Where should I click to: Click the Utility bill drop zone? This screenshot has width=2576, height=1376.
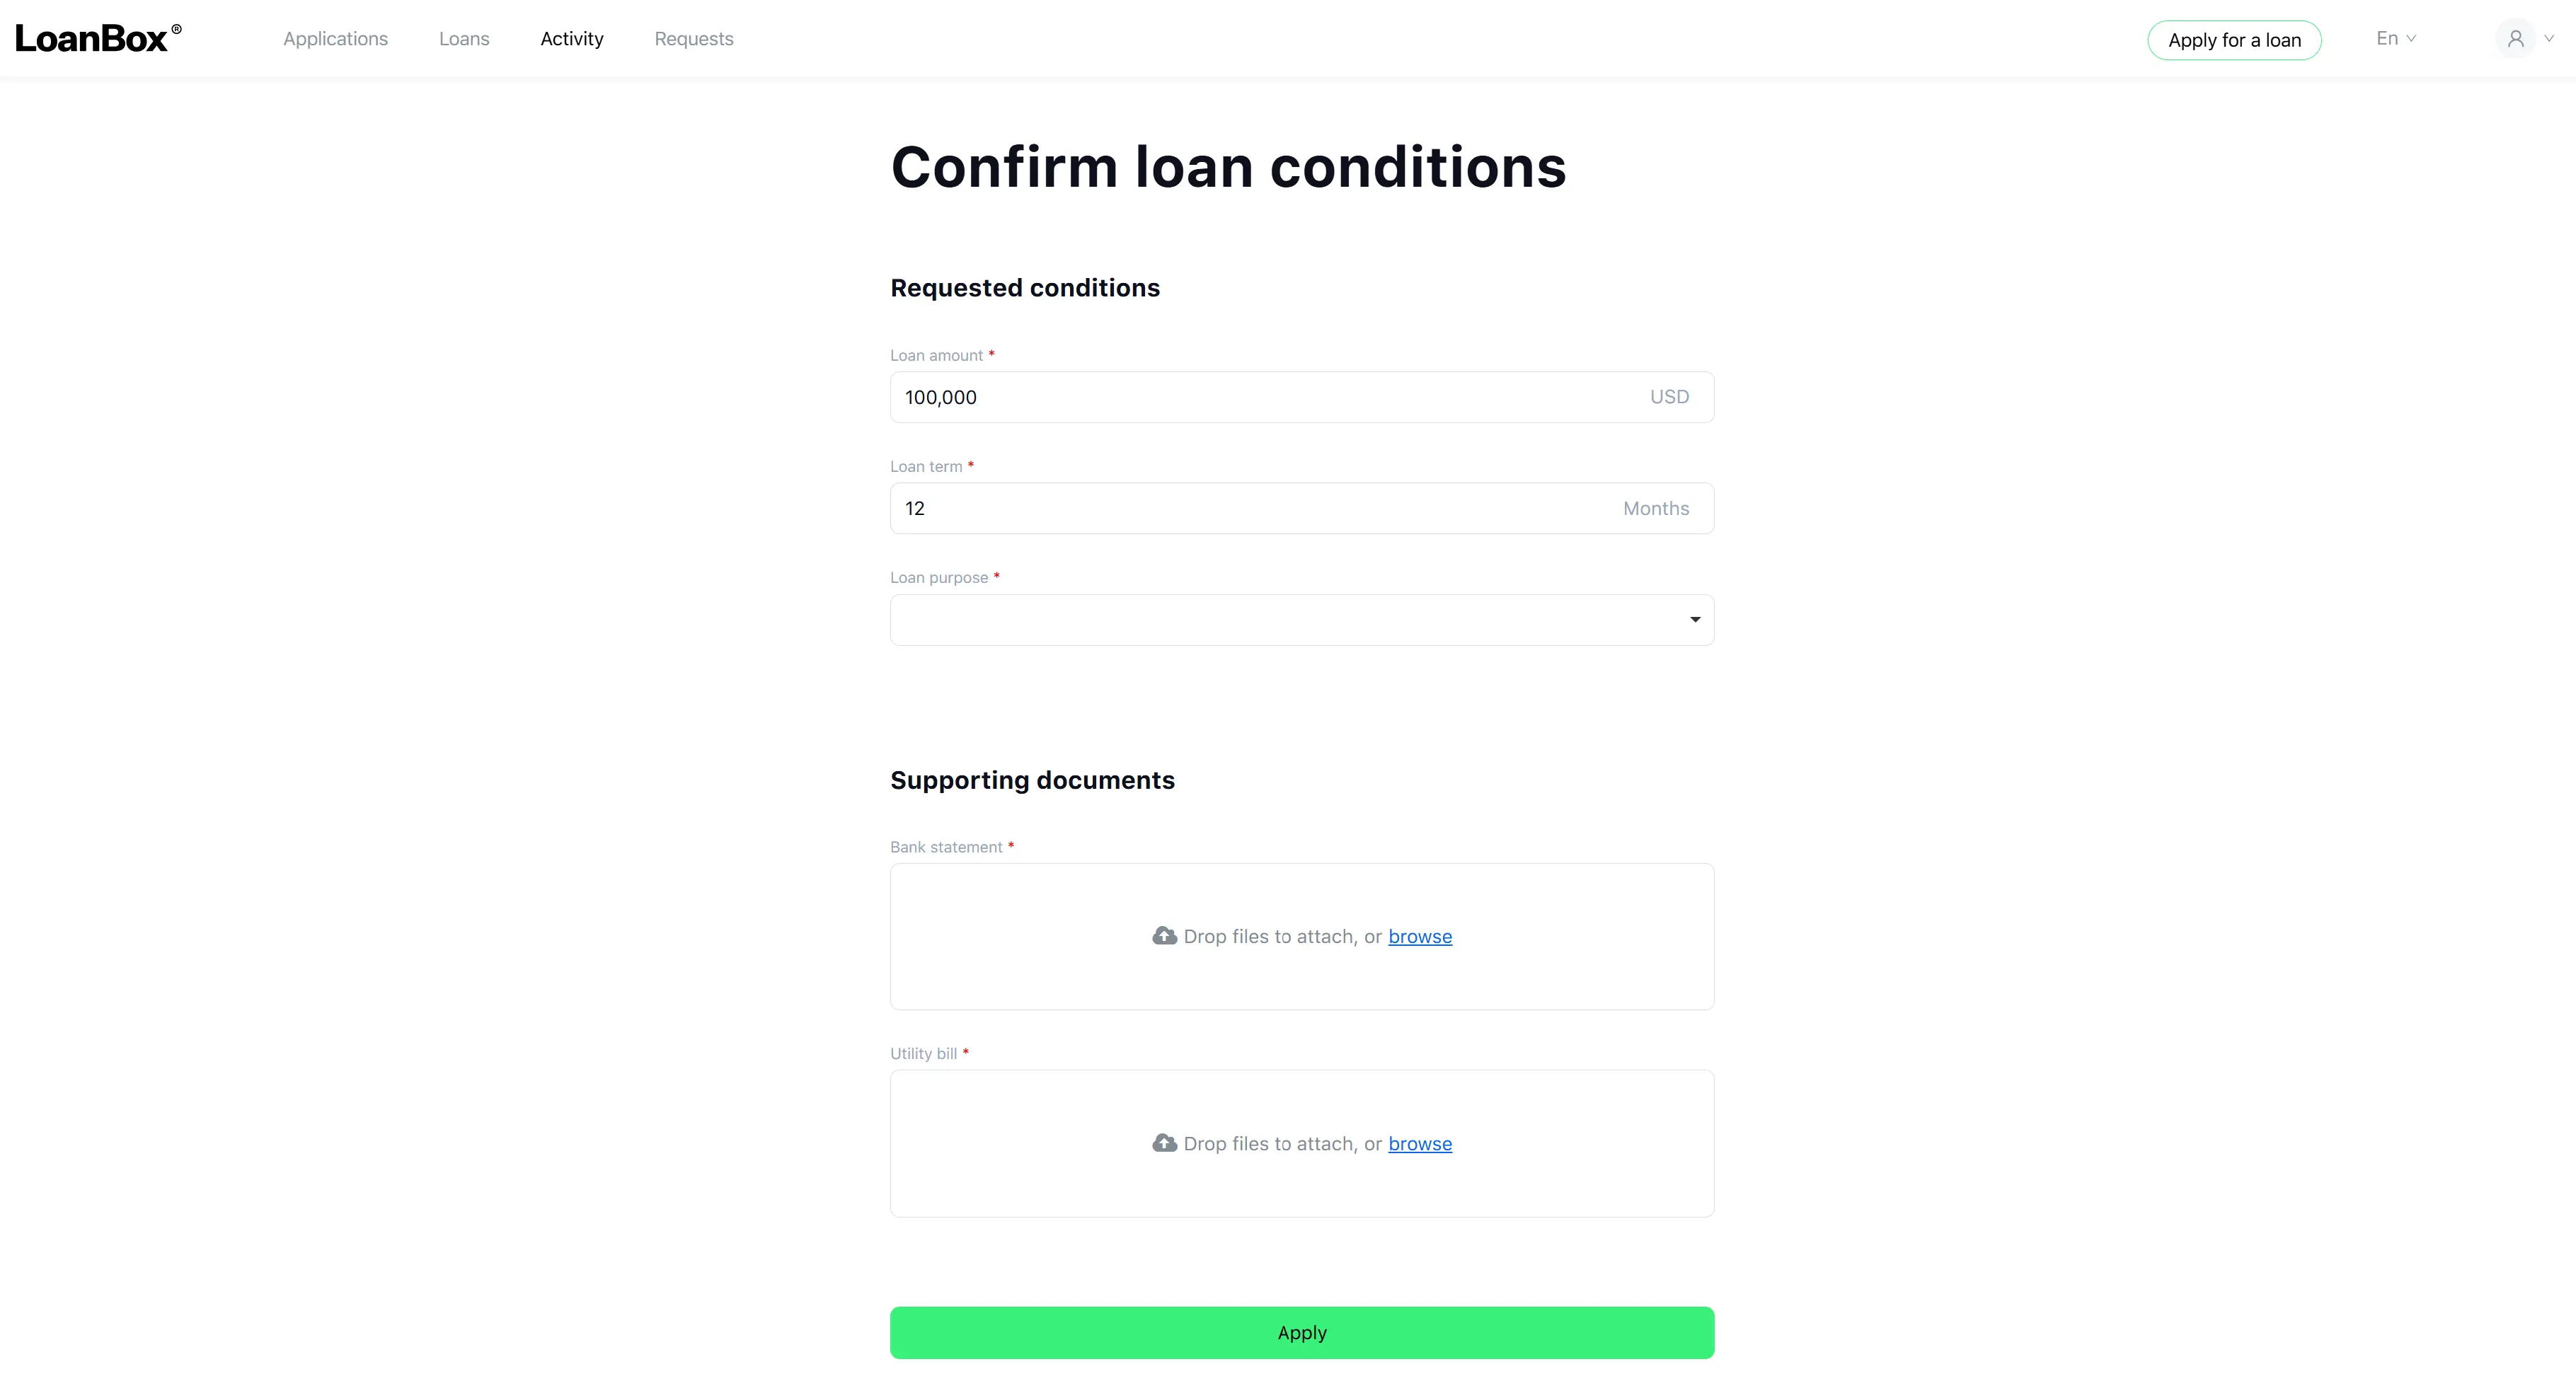pyautogui.click(x=1302, y=1143)
